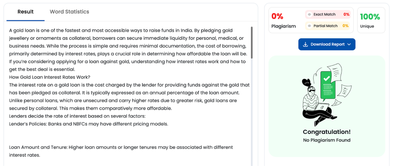The width and height of the screenshot is (397, 166).
Task: Toggle the Partial Match eye icon
Action: tap(309, 26)
